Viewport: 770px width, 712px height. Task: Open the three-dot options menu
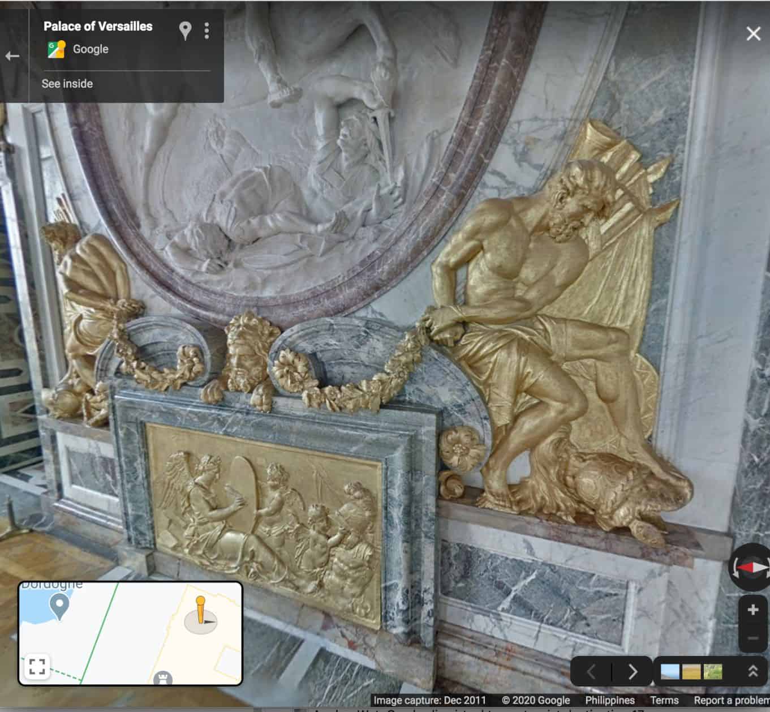point(207,31)
